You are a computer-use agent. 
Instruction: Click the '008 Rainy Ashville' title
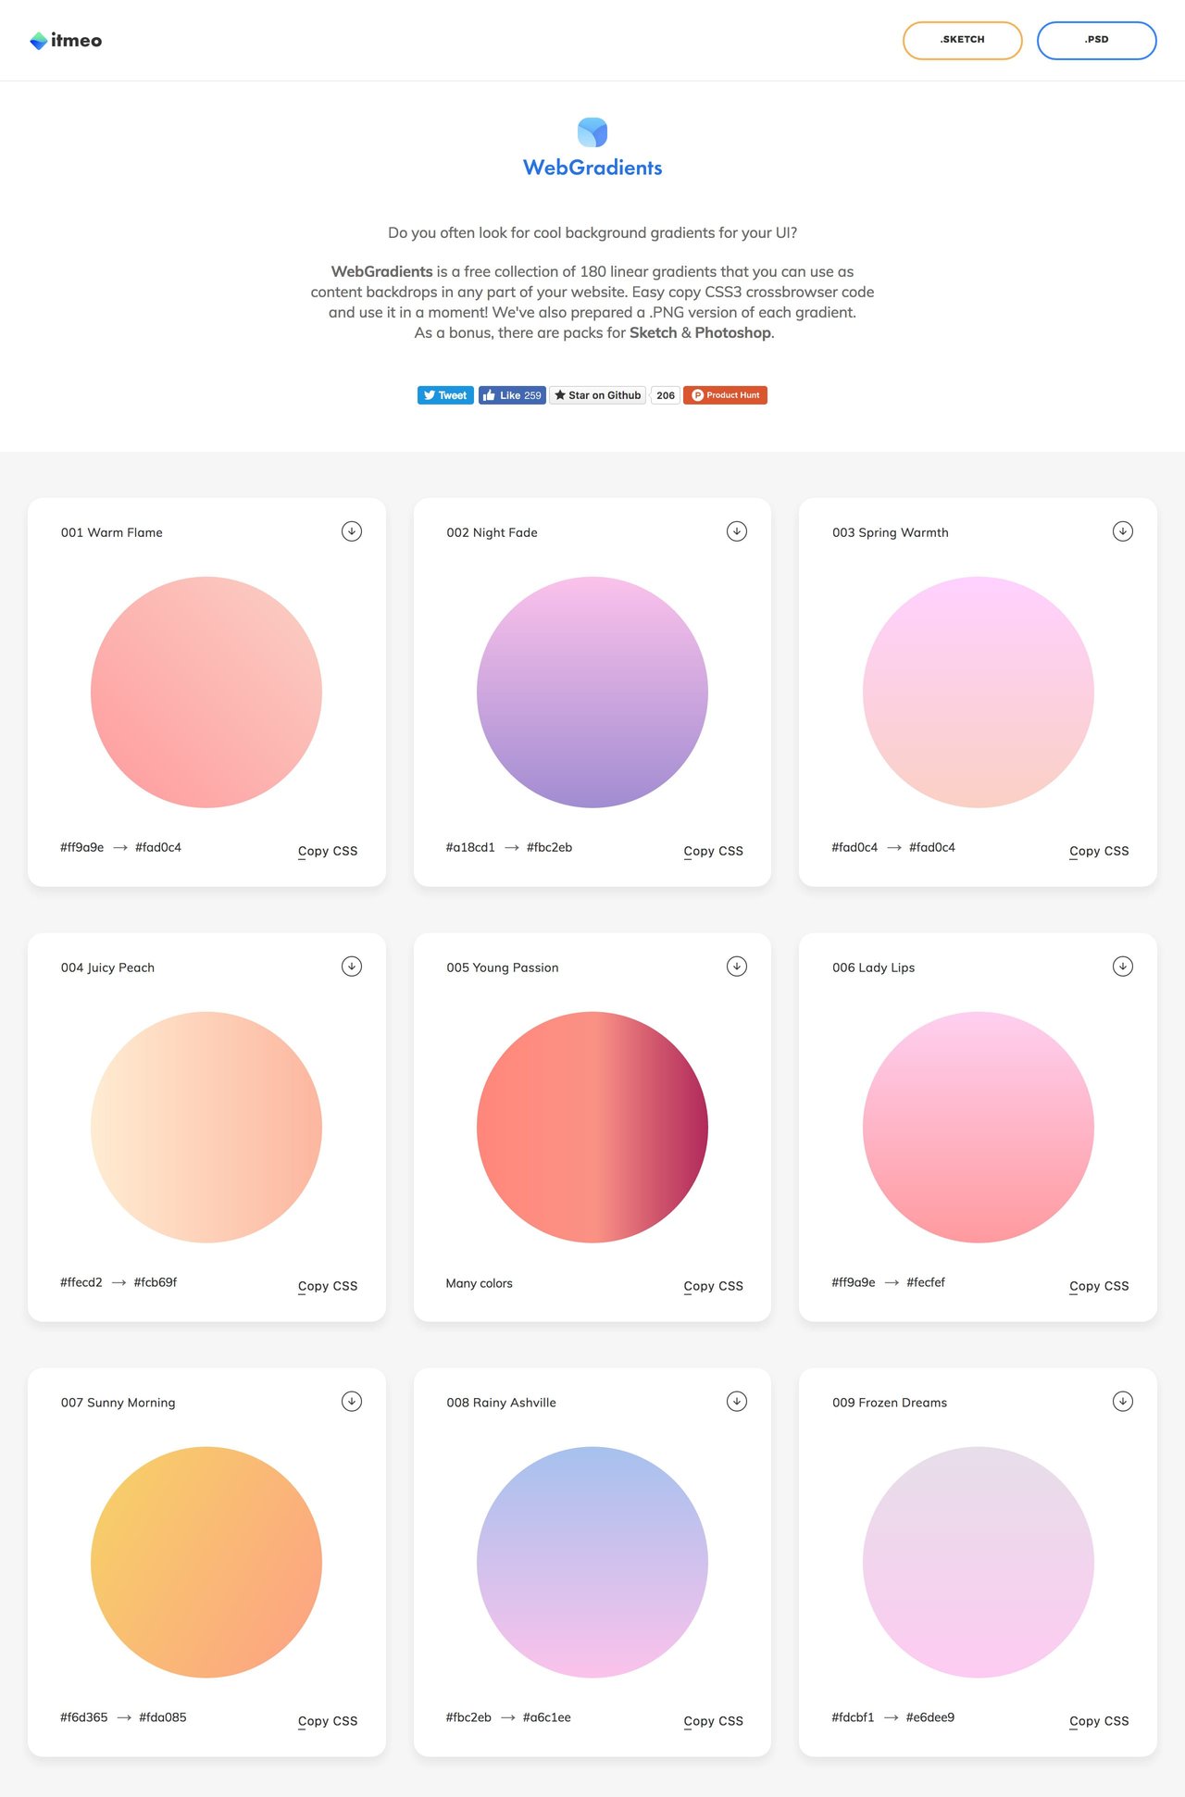[502, 1403]
